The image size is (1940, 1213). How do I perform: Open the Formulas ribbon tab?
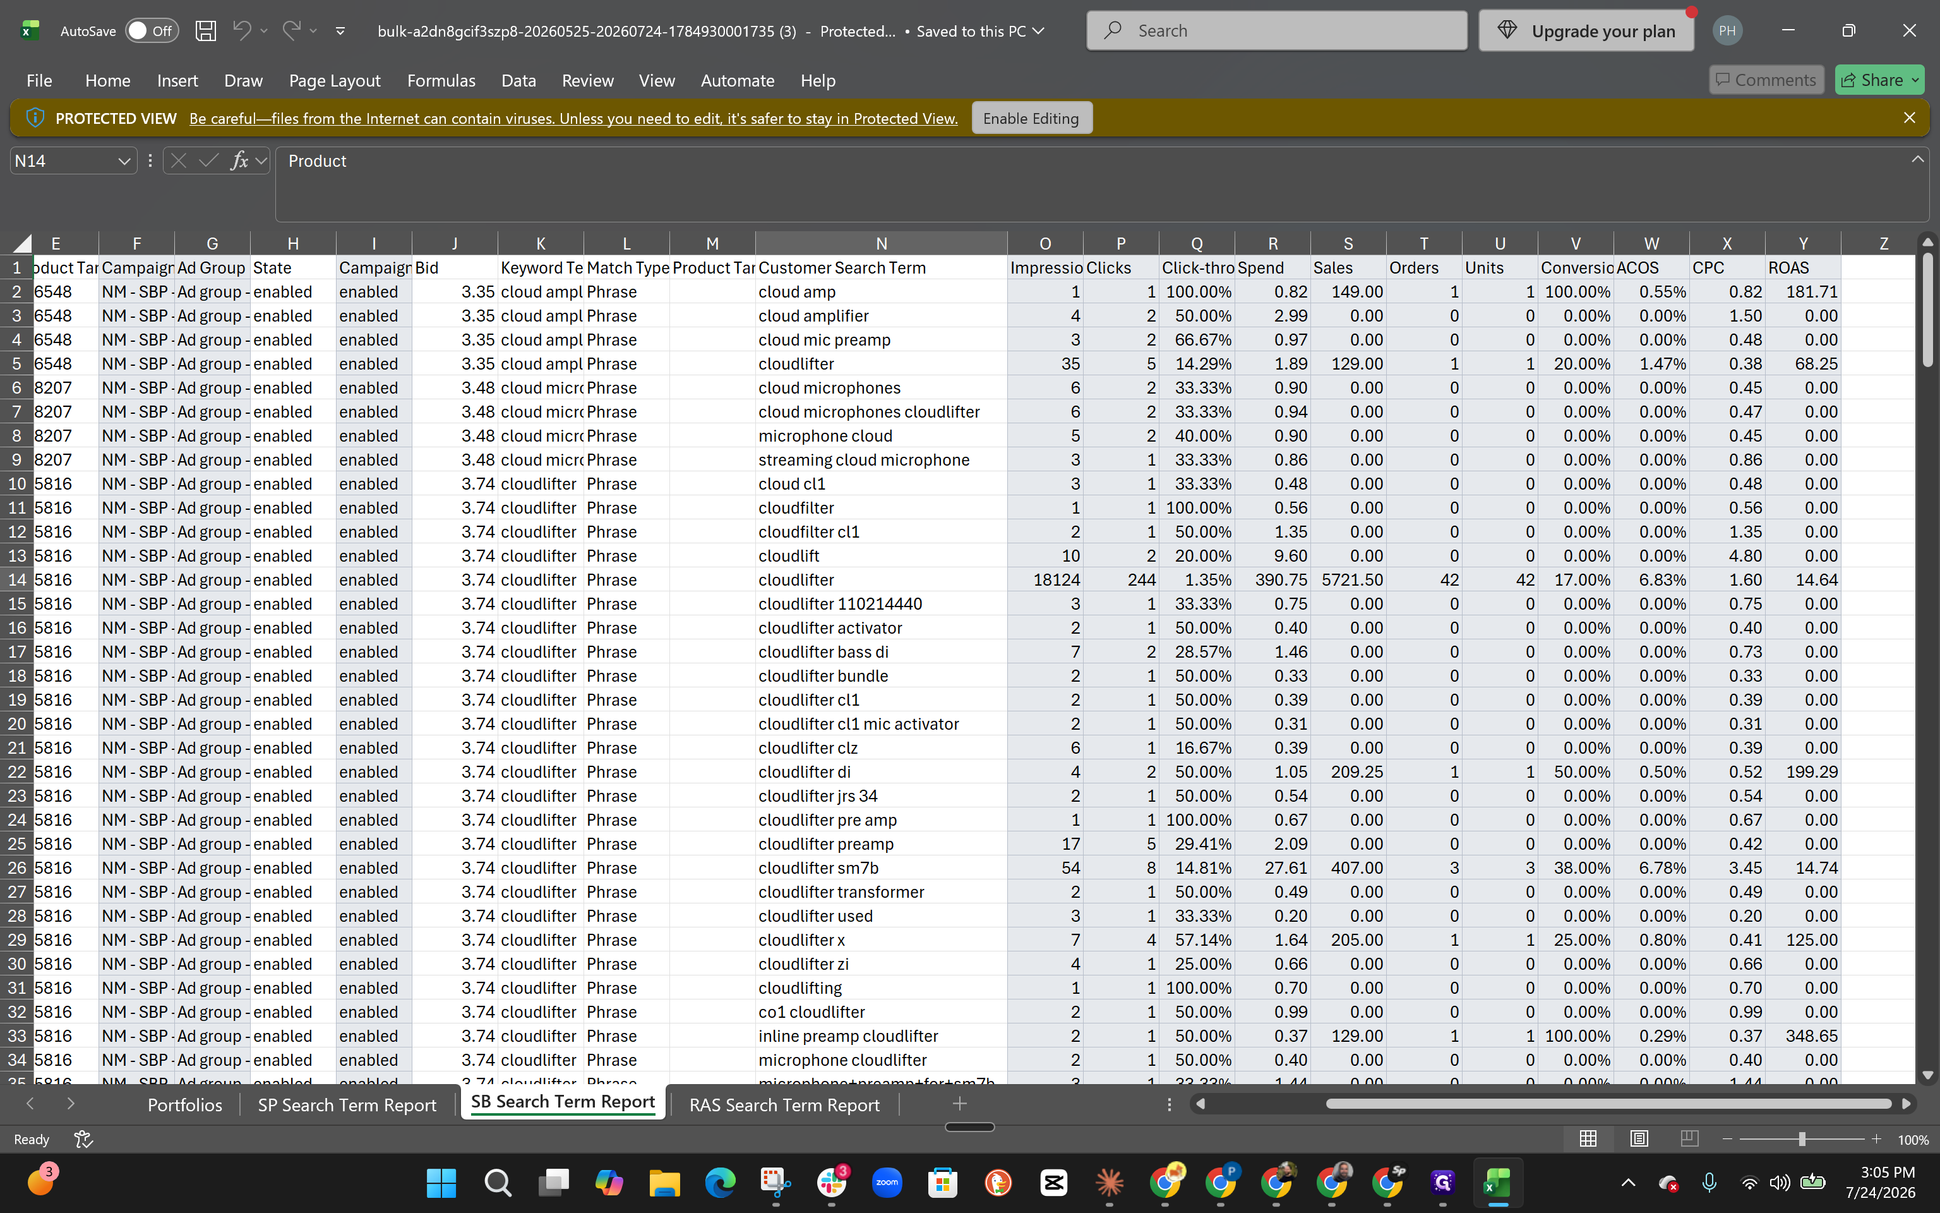click(441, 80)
